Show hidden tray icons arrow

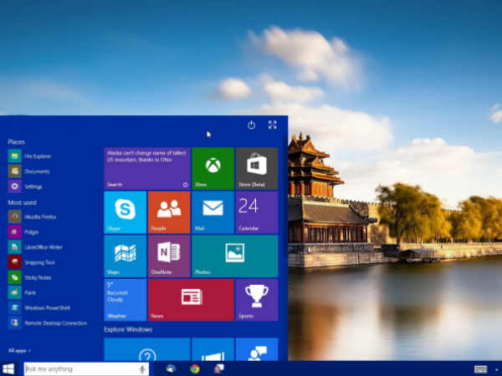496,370
